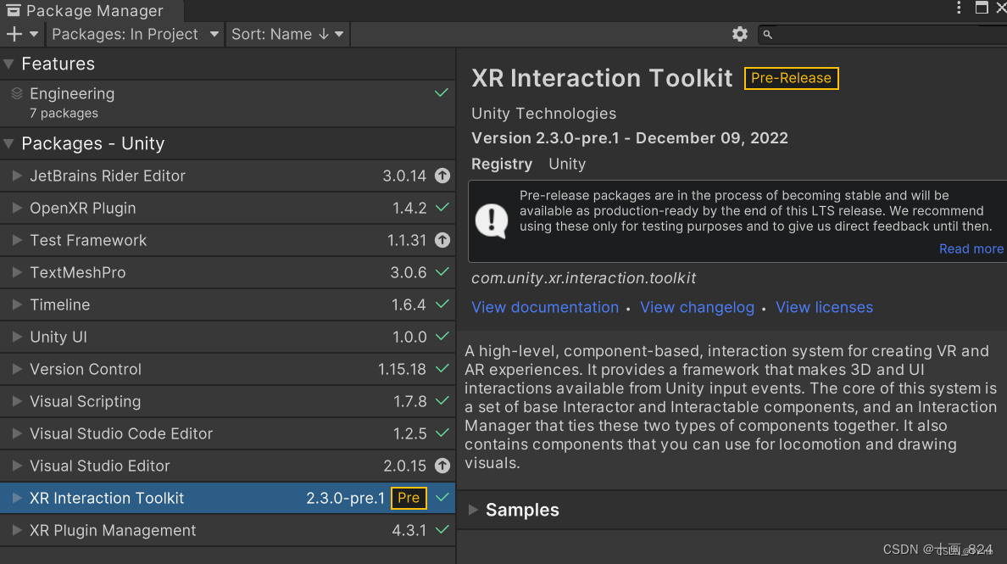Click update arrow icon next to Visual Studio Editor

click(x=442, y=466)
